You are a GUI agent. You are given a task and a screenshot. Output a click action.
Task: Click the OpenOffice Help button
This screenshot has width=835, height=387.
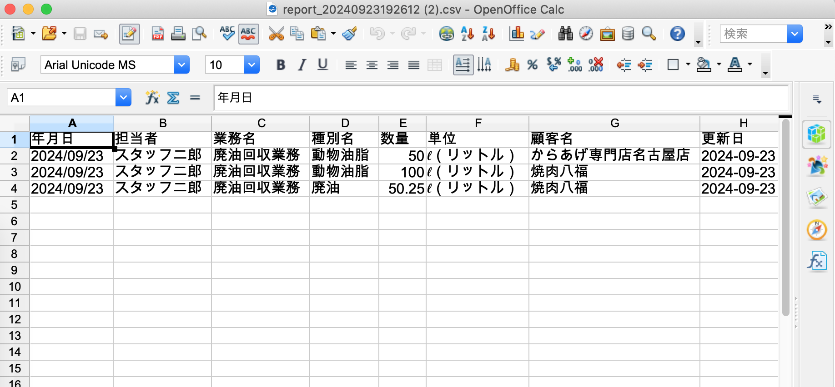[x=677, y=34]
